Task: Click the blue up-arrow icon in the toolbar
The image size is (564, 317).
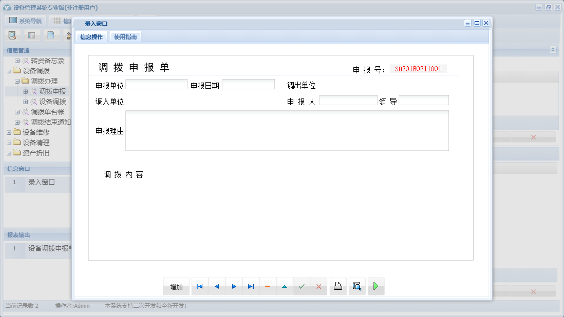Action: [x=285, y=286]
